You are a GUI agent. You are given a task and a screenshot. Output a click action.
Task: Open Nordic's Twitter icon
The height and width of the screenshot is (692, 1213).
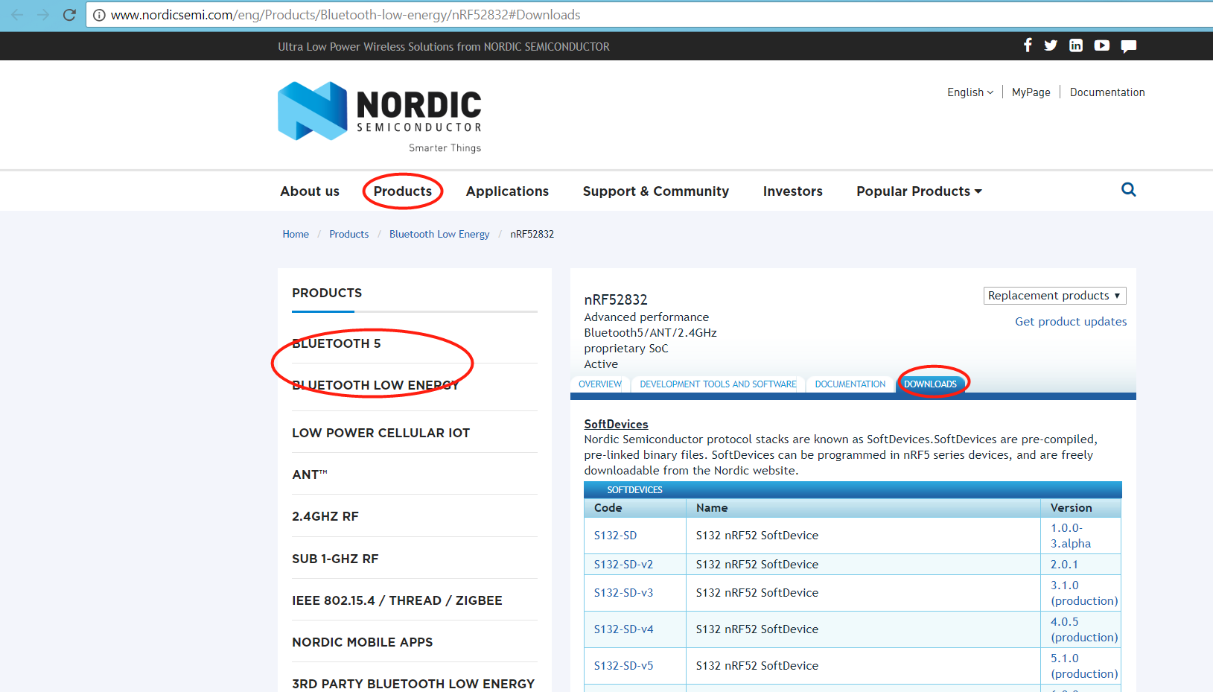click(x=1051, y=45)
